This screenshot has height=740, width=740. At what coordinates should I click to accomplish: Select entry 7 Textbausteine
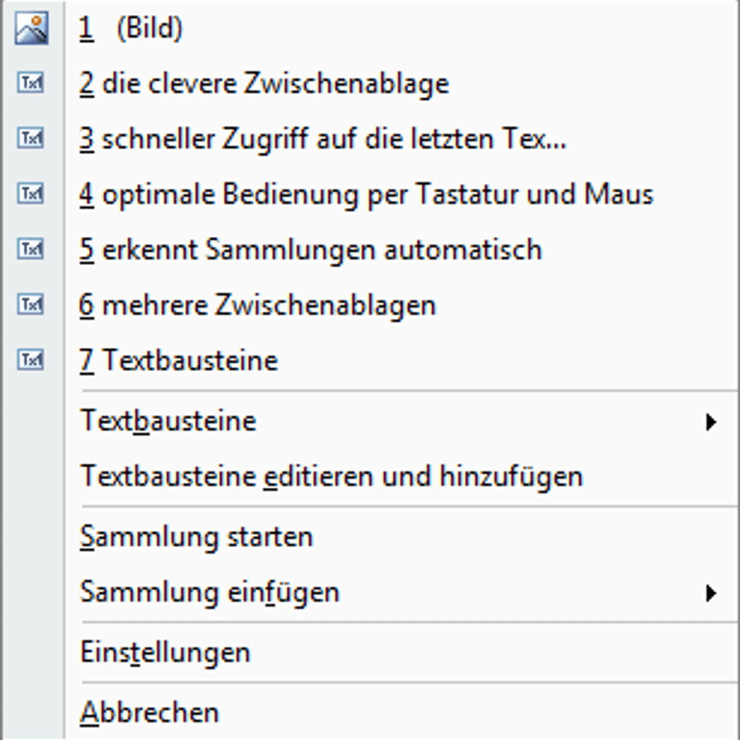point(179,360)
